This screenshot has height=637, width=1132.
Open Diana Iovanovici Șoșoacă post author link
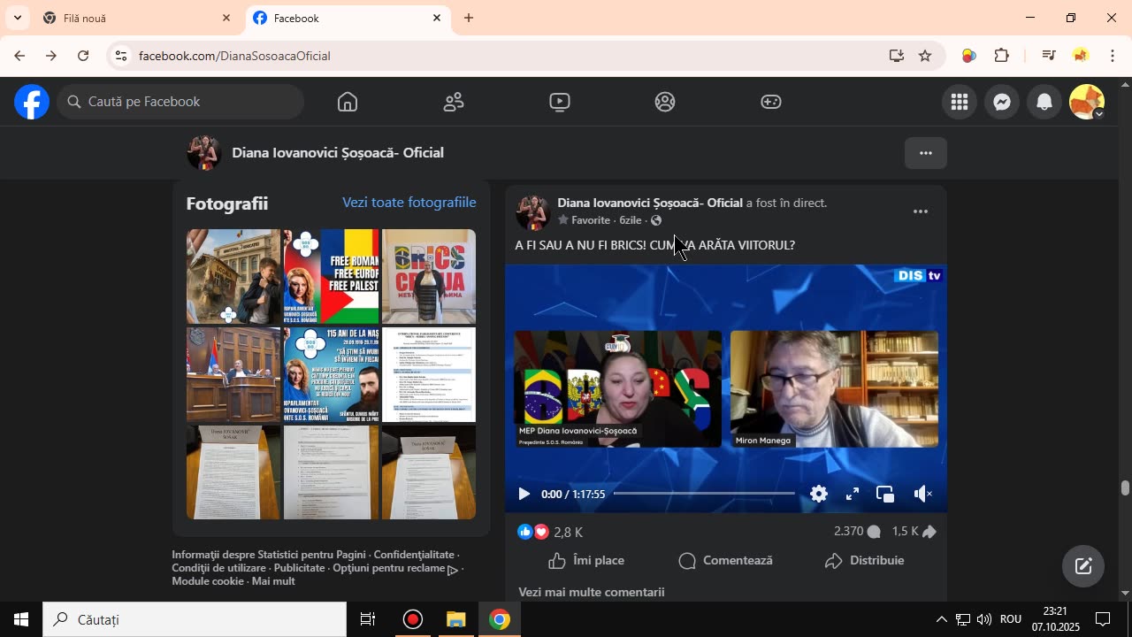(x=650, y=203)
